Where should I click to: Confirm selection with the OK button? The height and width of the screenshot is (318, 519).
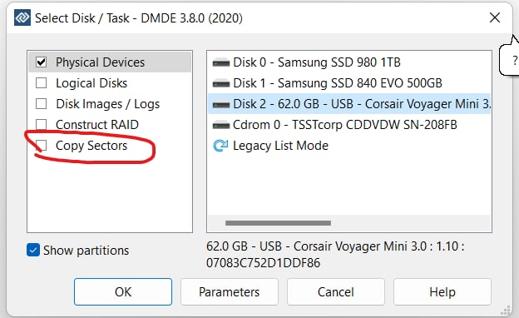click(123, 292)
